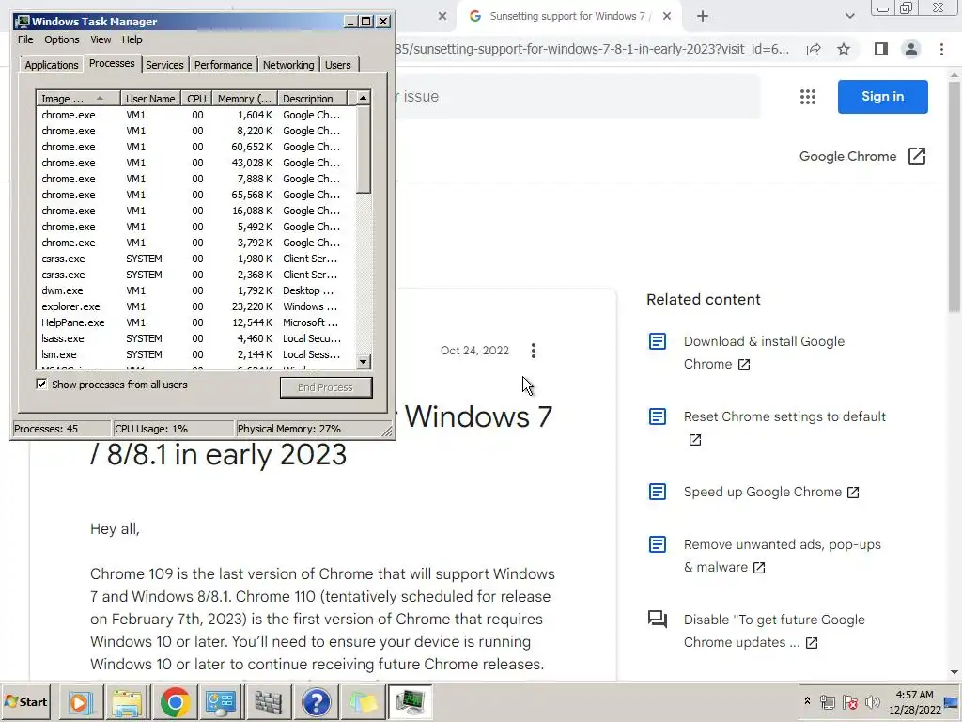Open Chrome tab search dropdown chevron

pos(849,16)
